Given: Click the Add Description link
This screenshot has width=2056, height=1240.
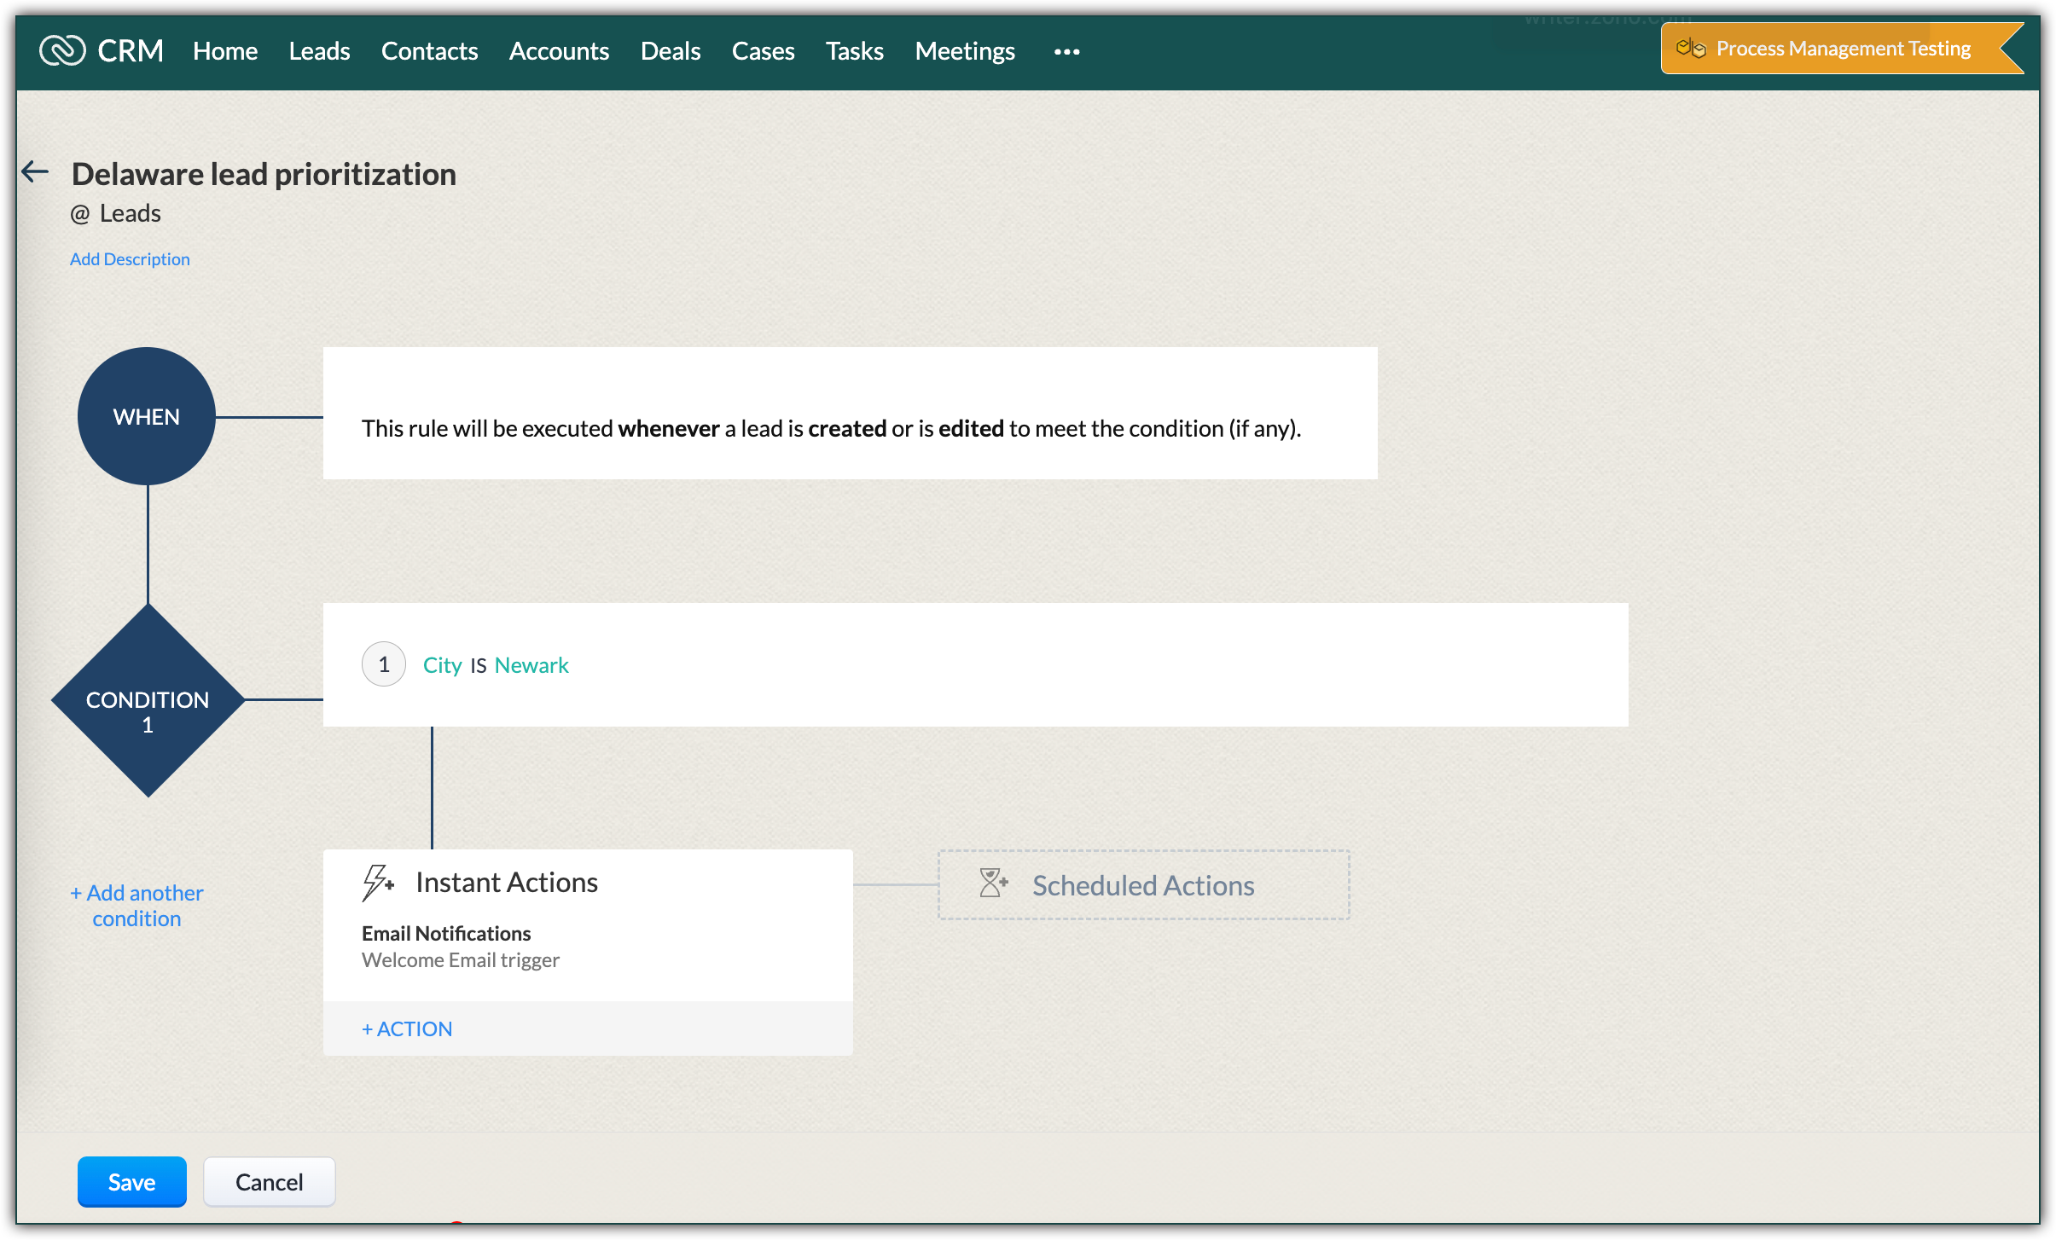Looking at the screenshot, I should [x=130, y=259].
